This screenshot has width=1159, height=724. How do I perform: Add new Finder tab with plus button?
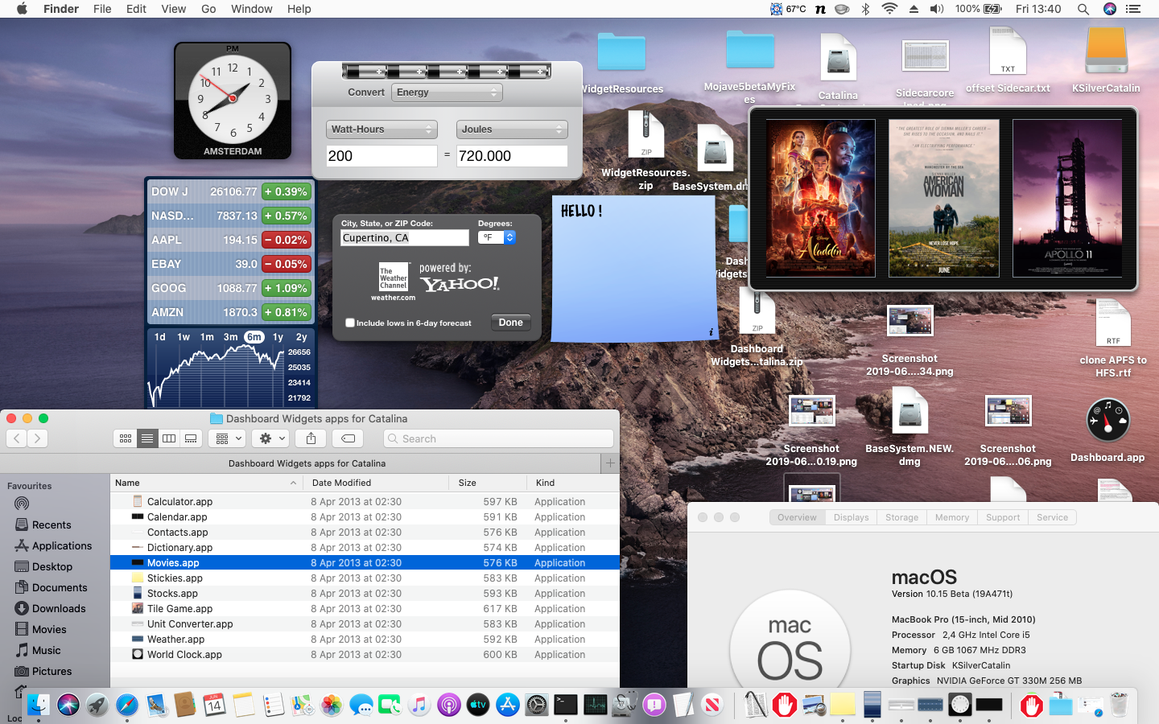610,463
